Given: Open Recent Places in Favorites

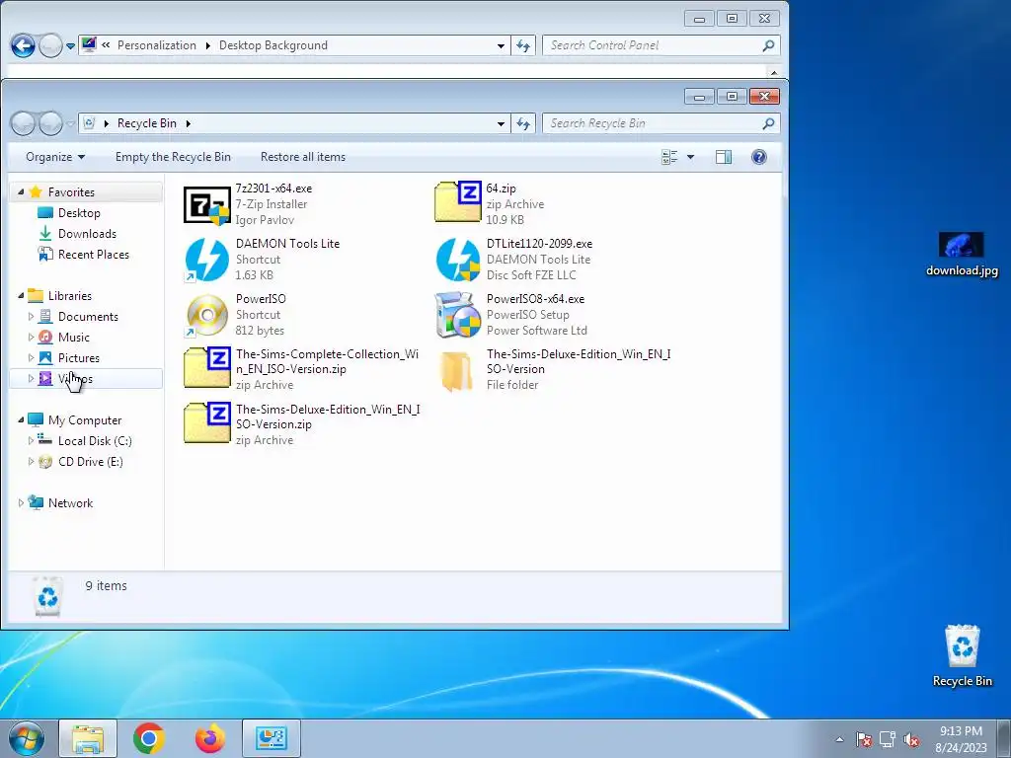Looking at the screenshot, I should (x=94, y=254).
